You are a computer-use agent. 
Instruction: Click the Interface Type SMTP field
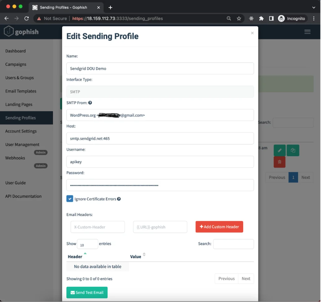tap(160, 92)
